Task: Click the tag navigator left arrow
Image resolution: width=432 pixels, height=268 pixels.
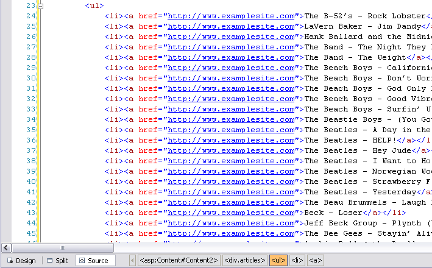Action: (x=132, y=260)
